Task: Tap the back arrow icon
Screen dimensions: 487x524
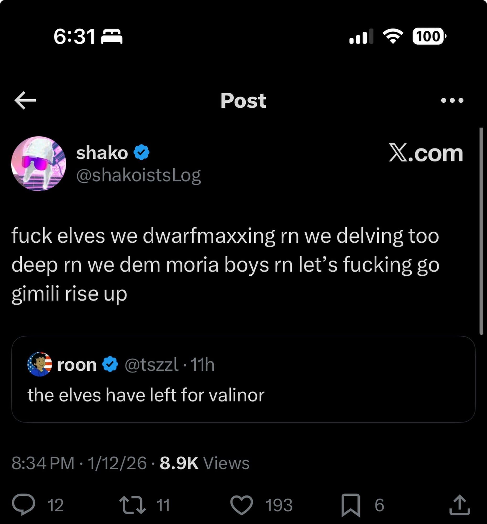Action: [x=25, y=100]
